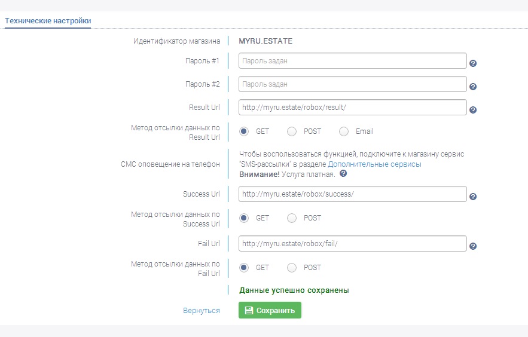The width and height of the screenshot is (528, 337).
Task: Open help icon beside Success Url field
Action: coord(473,197)
